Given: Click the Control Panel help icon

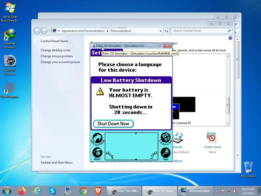Looking at the screenshot, I should pyautogui.click(x=230, y=38).
